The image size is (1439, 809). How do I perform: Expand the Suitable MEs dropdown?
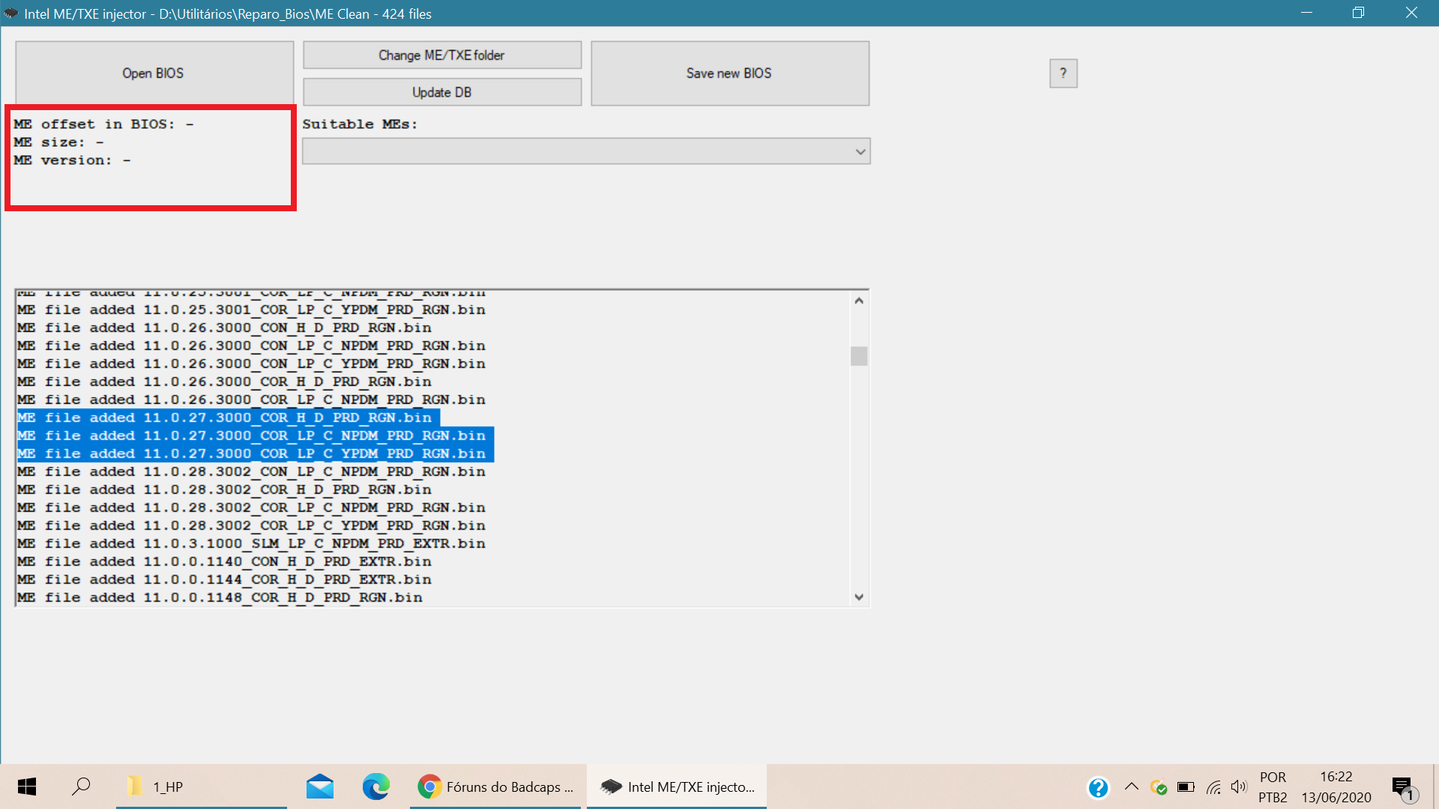pyautogui.click(x=586, y=151)
